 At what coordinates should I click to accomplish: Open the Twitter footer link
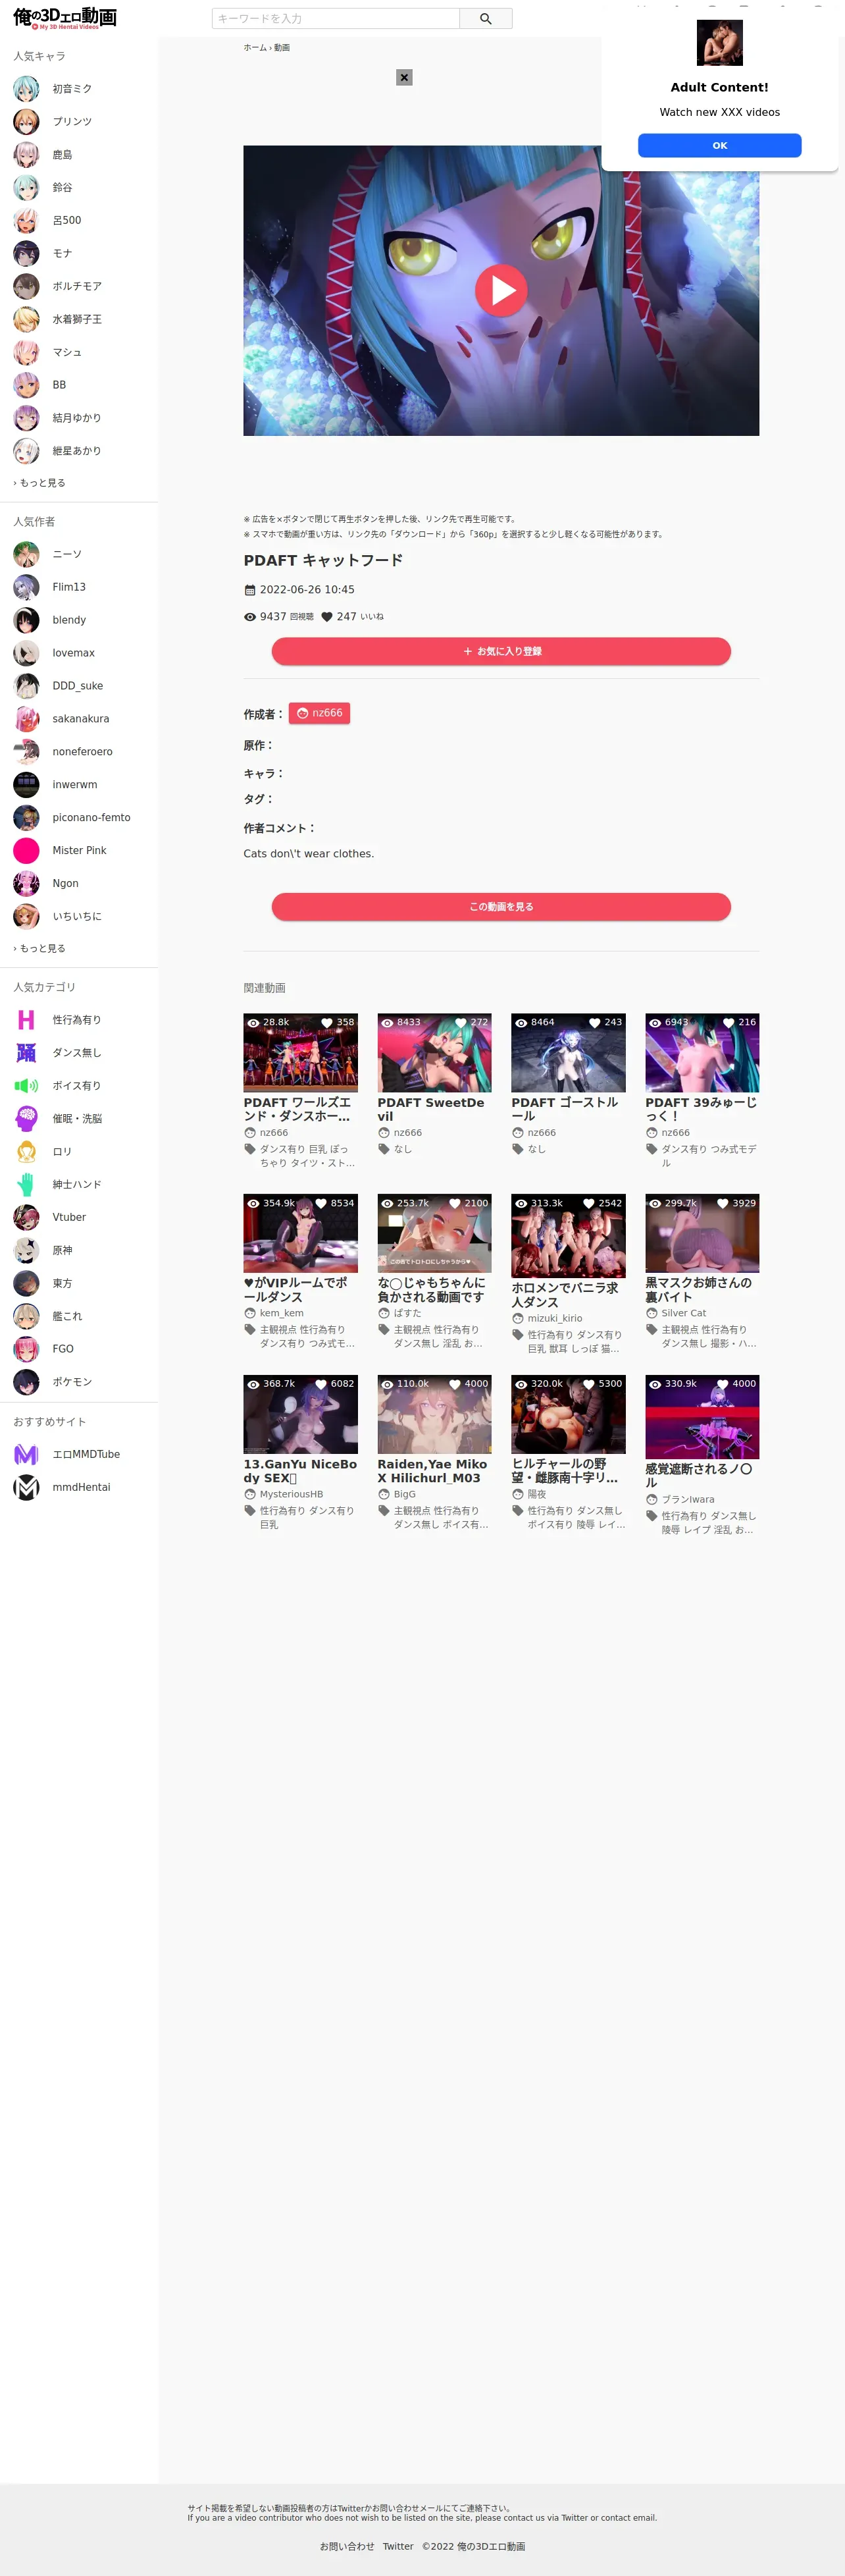pyautogui.click(x=398, y=2547)
